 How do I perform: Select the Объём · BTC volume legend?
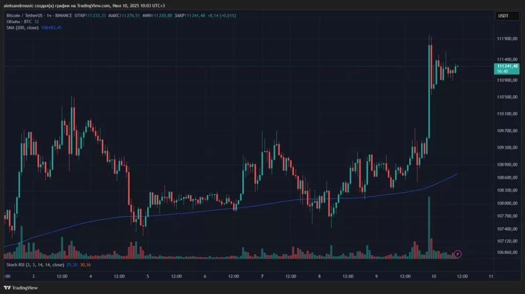pyautogui.click(x=19, y=22)
